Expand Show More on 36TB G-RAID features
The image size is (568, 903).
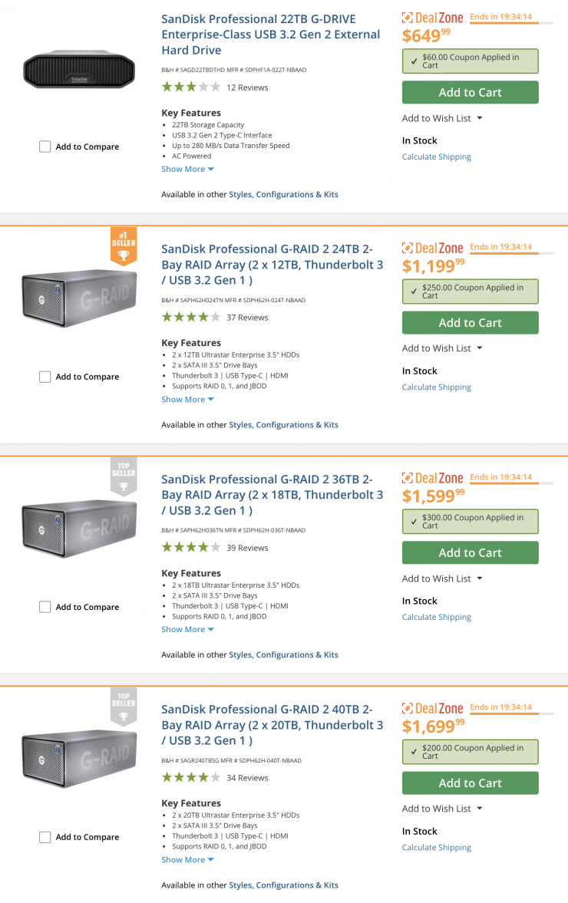(x=187, y=629)
